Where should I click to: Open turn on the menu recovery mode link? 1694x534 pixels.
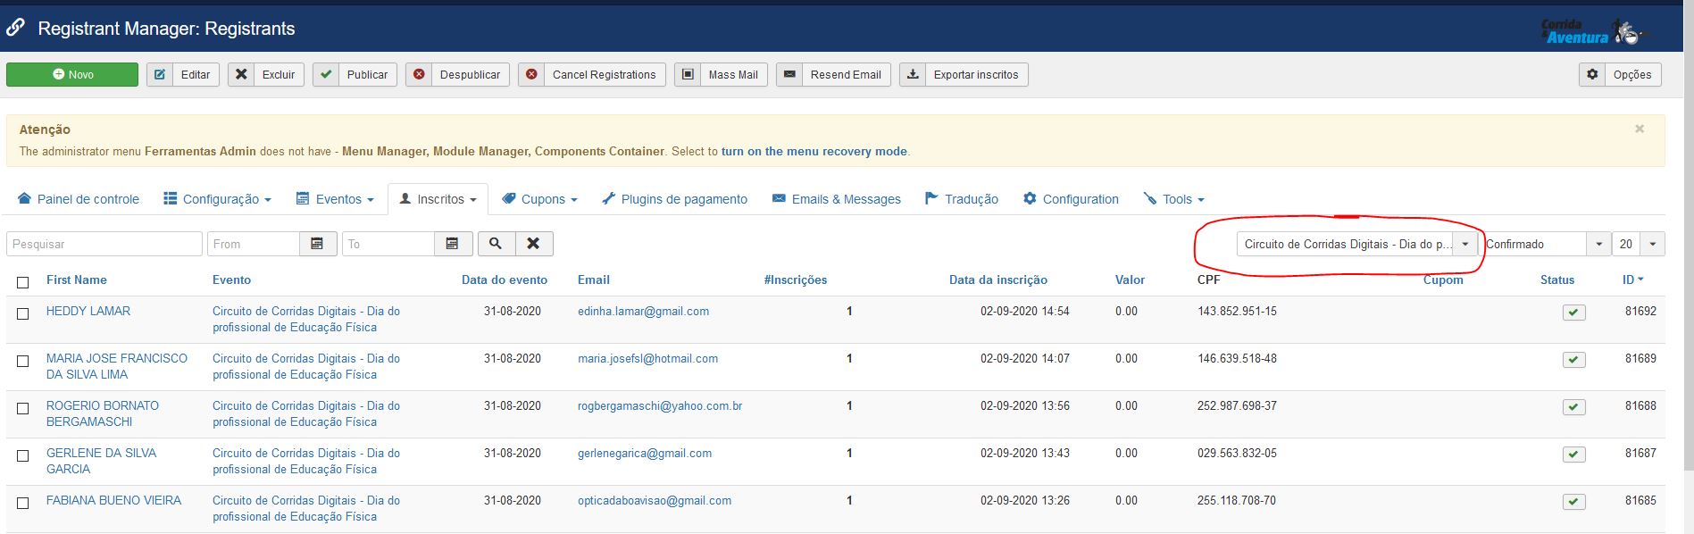814,152
